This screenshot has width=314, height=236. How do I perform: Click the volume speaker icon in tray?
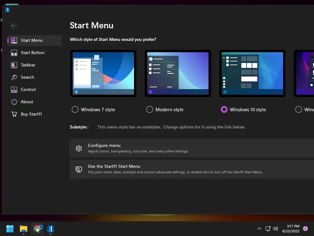pyautogui.click(x=275, y=229)
